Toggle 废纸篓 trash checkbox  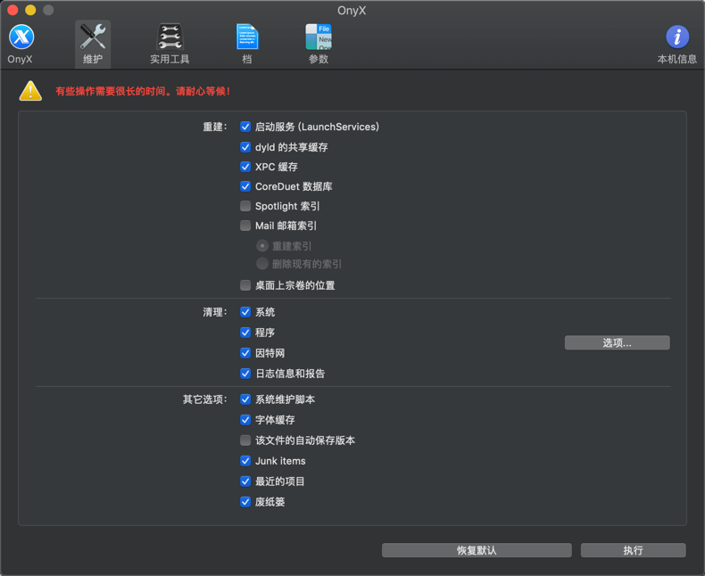pyautogui.click(x=245, y=502)
